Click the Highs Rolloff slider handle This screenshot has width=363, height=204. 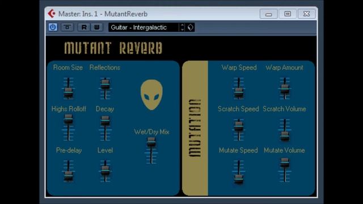tap(68, 118)
